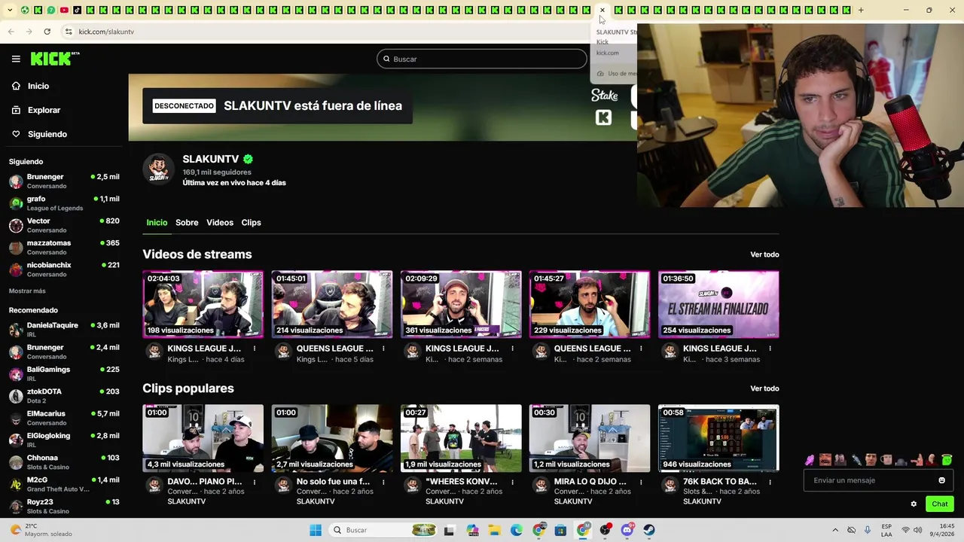Image resolution: width=964 pixels, height=542 pixels.
Task: Open the 01:45:27 stream video thumbnail
Action: 590,304
